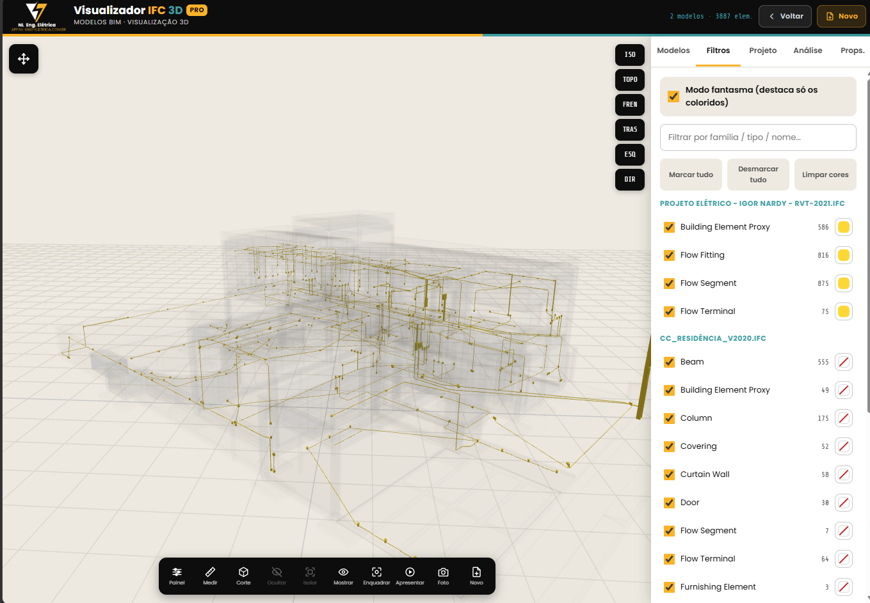Switch to TRAS back view
Image resolution: width=870 pixels, height=603 pixels.
pyautogui.click(x=630, y=129)
